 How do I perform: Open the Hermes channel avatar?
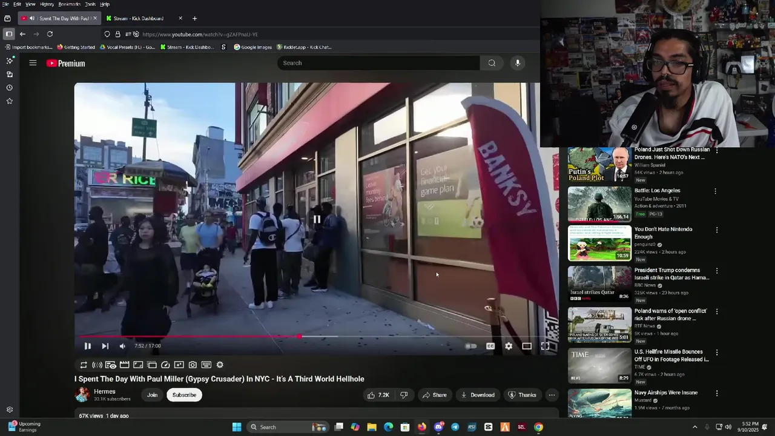point(82,395)
